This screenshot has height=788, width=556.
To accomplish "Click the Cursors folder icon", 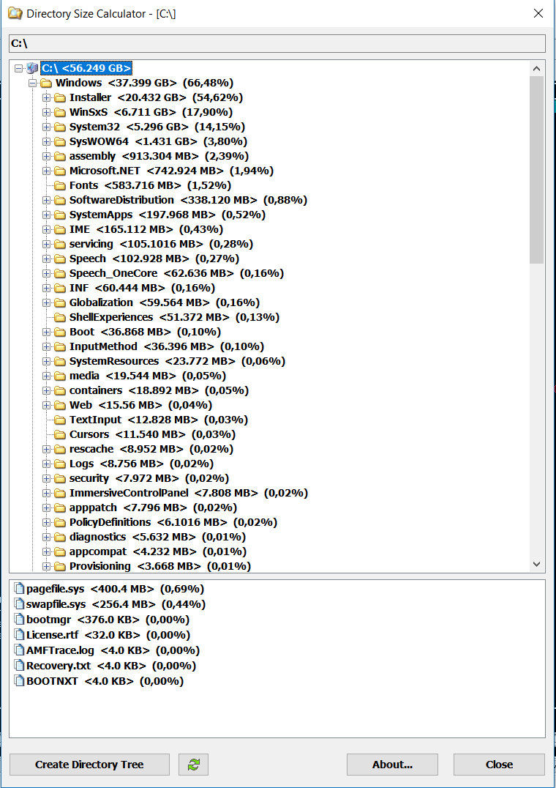I will 60,434.
